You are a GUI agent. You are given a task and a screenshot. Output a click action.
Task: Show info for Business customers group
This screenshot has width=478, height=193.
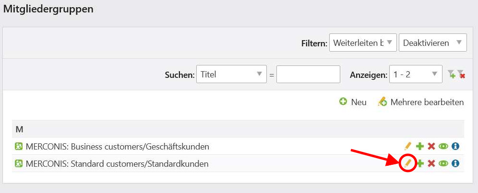click(x=455, y=147)
